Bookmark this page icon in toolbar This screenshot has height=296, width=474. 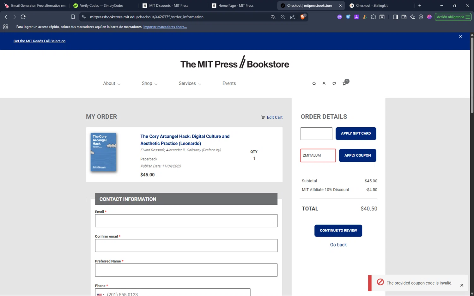pos(73,17)
